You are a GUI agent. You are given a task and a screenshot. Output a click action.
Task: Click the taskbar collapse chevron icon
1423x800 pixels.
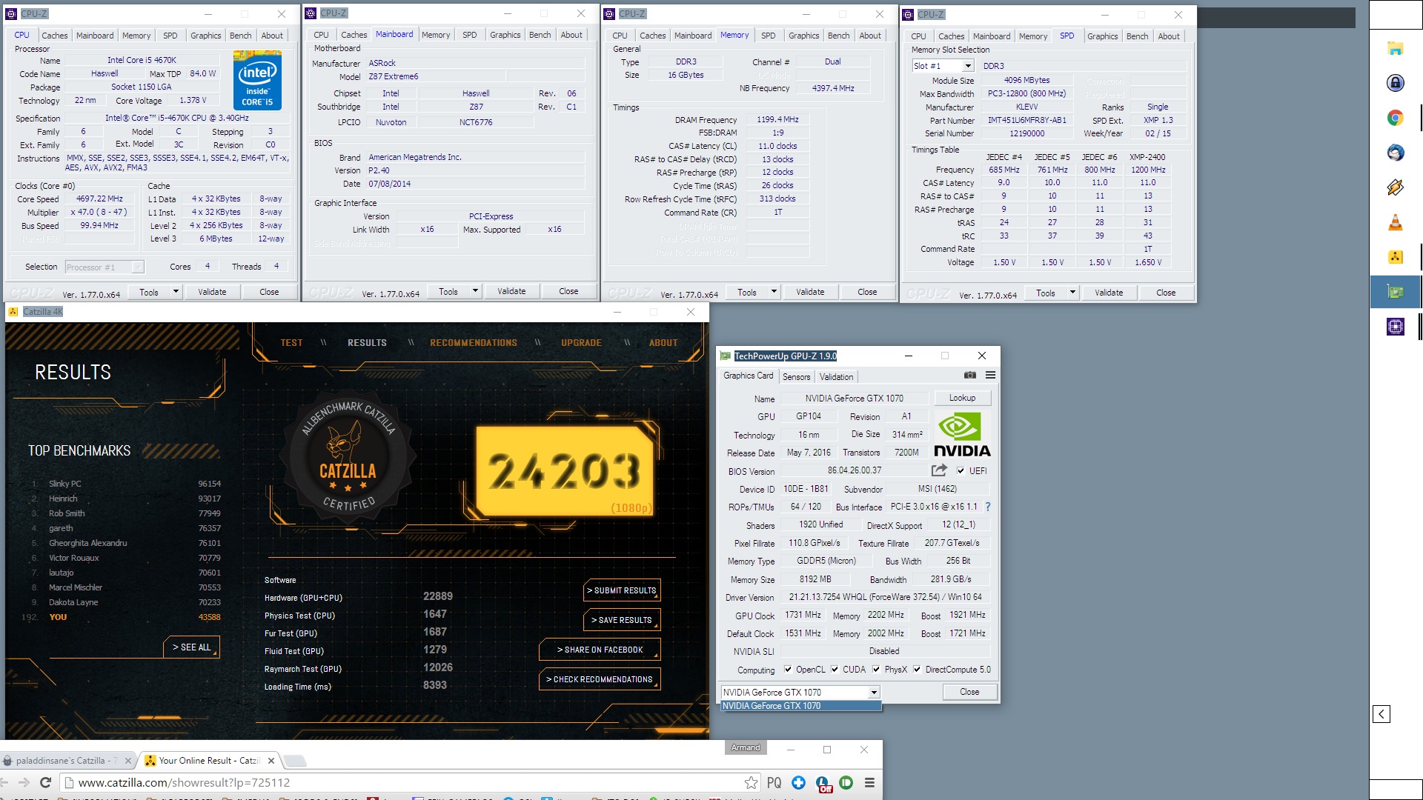tap(1381, 714)
